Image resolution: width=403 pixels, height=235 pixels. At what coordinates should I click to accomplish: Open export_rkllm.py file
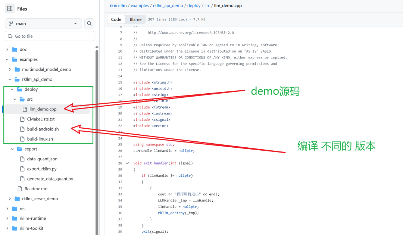pyautogui.click(x=42, y=169)
